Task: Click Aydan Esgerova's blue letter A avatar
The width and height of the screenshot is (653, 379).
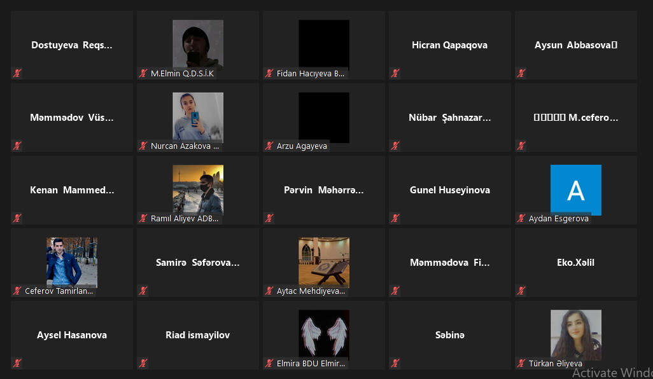Action: click(x=575, y=190)
